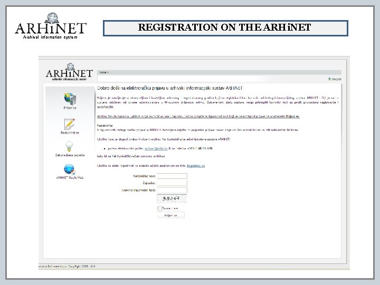This screenshot has height=285, width=380.
Task: Click the security code entry field
Action: 172,190
